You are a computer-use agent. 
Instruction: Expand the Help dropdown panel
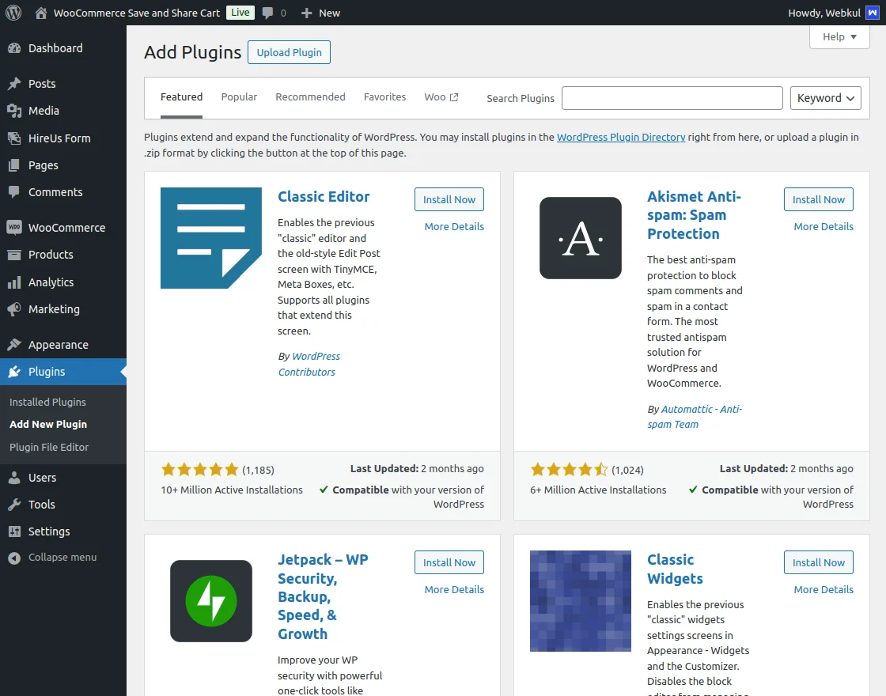click(x=839, y=36)
